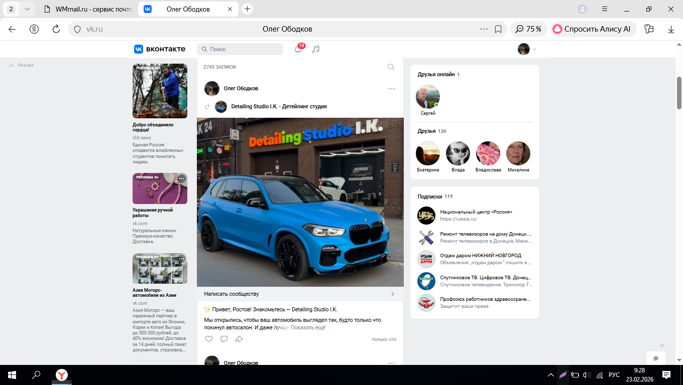683x385 pixels.
Task: Open the music note icon in header
Action: click(x=315, y=49)
